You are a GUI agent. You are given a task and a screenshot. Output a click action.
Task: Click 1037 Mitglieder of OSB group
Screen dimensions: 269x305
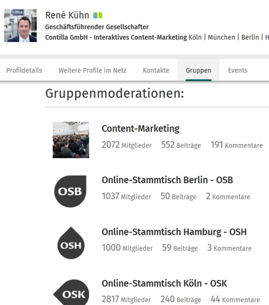[126, 196]
